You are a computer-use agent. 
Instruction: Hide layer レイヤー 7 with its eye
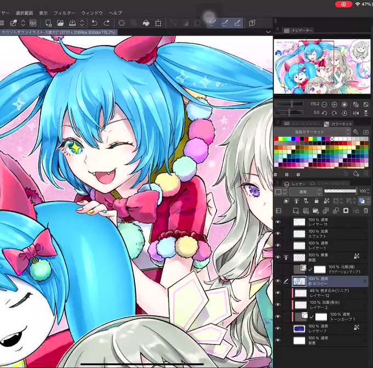(x=278, y=329)
